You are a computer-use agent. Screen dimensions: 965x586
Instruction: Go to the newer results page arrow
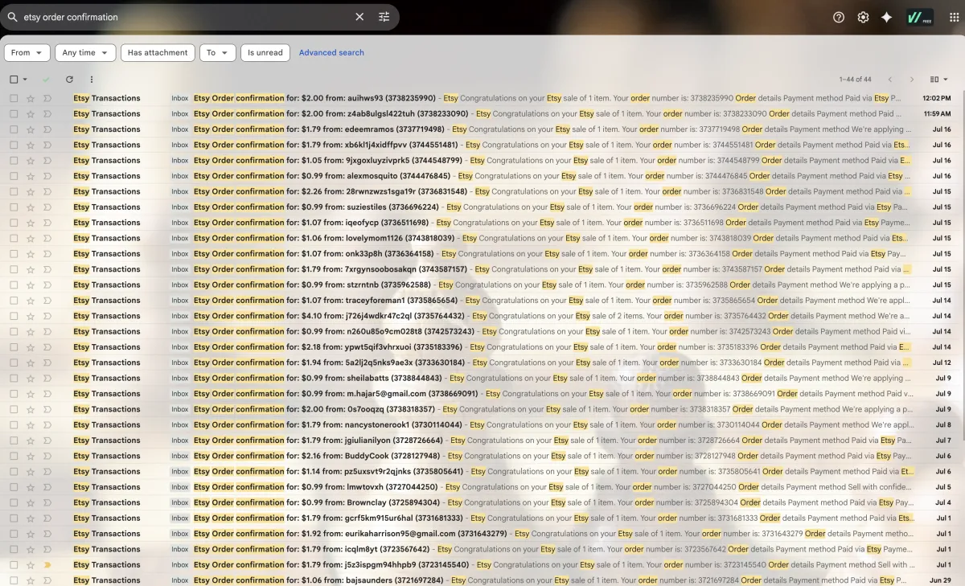click(x=889, y=80)
